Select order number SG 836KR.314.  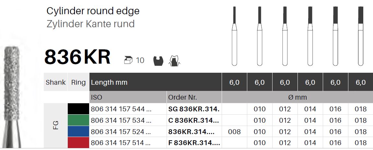194,109
